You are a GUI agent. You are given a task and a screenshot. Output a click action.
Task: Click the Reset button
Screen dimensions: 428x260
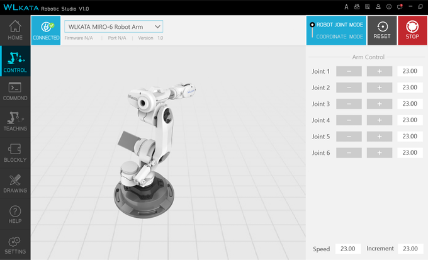pos(382,30)
